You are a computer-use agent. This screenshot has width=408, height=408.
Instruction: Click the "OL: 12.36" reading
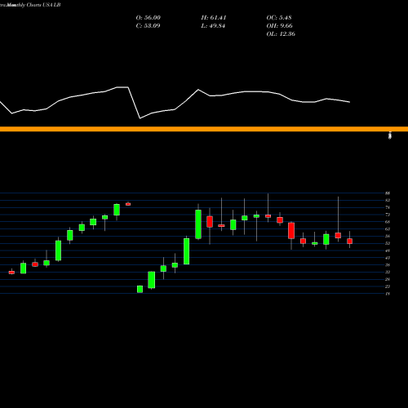281,34
